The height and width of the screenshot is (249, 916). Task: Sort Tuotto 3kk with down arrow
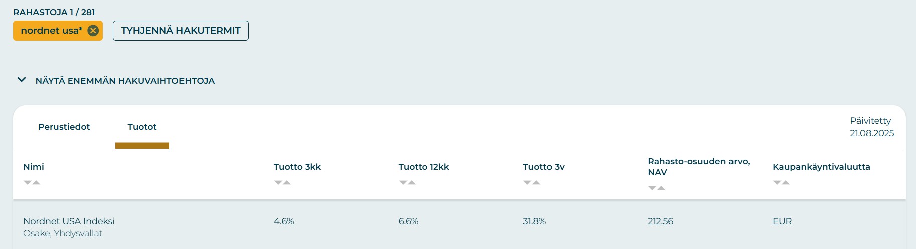click(x=278, y=183)
